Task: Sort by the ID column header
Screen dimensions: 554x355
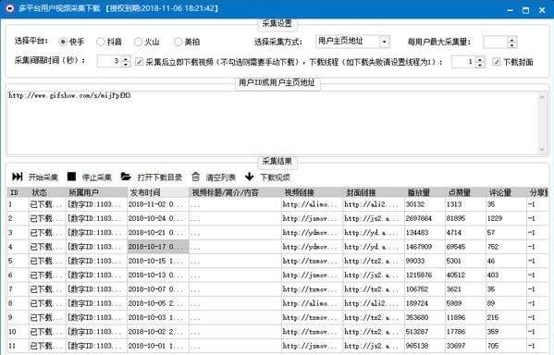Action: [18, 192]
